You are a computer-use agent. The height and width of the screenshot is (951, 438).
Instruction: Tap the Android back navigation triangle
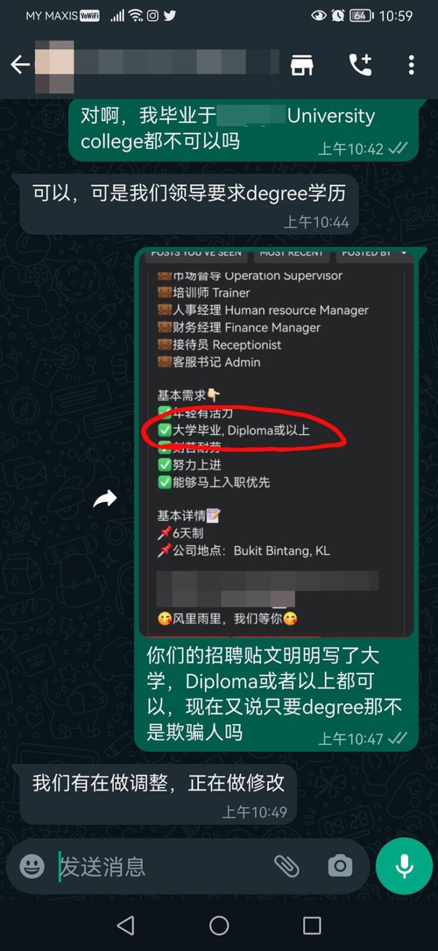pos(125,925)
